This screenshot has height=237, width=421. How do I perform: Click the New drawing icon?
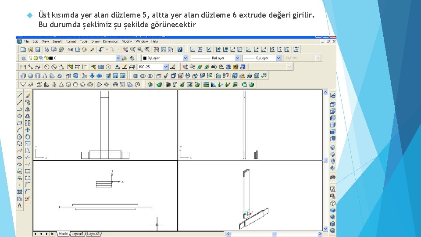(23, 50)
